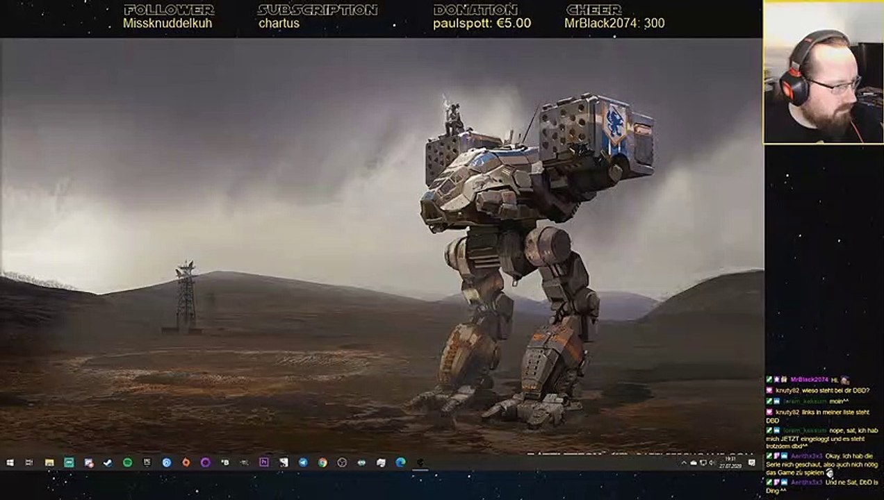The width and height of the screenshot is (884, 500).
Task: Open the teal square app beside File Explorer
Action: (x=69, y=462)
